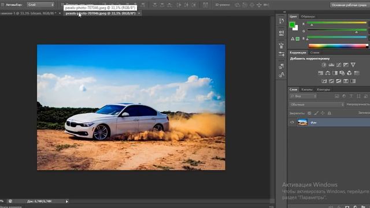Open the Properties panel from icon strip

282,33
